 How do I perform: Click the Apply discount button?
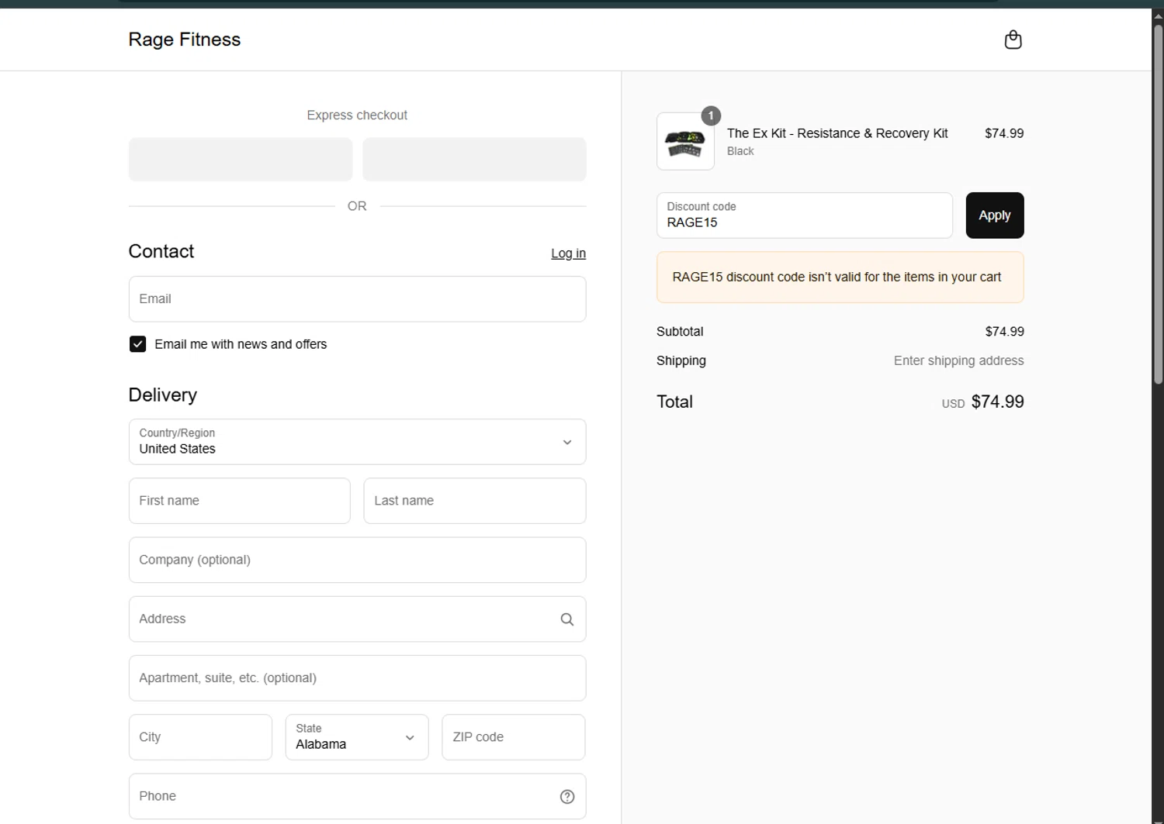(x=995, y=215)
